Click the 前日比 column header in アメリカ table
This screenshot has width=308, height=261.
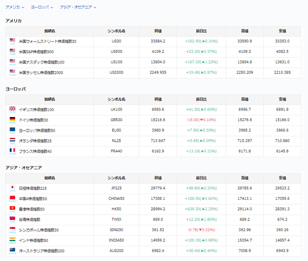201,31
